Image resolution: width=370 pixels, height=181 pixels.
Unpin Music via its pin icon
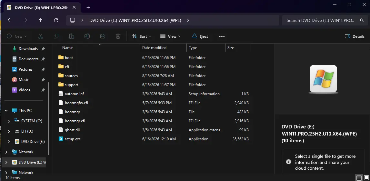(43, 80)
